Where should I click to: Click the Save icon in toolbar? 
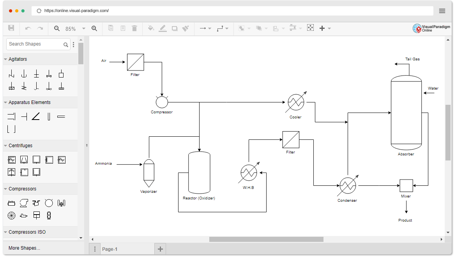pyautogui.click(x=11, y=28)
